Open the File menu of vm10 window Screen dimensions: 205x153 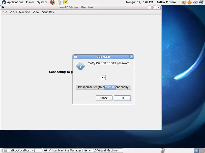(x=5, y=12)
